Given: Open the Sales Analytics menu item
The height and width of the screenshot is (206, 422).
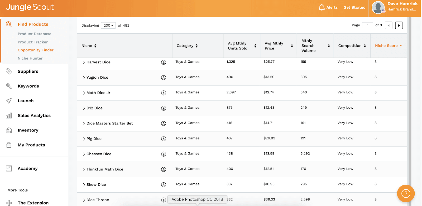Looking at the screenshot, I should (x=34, y=115).
